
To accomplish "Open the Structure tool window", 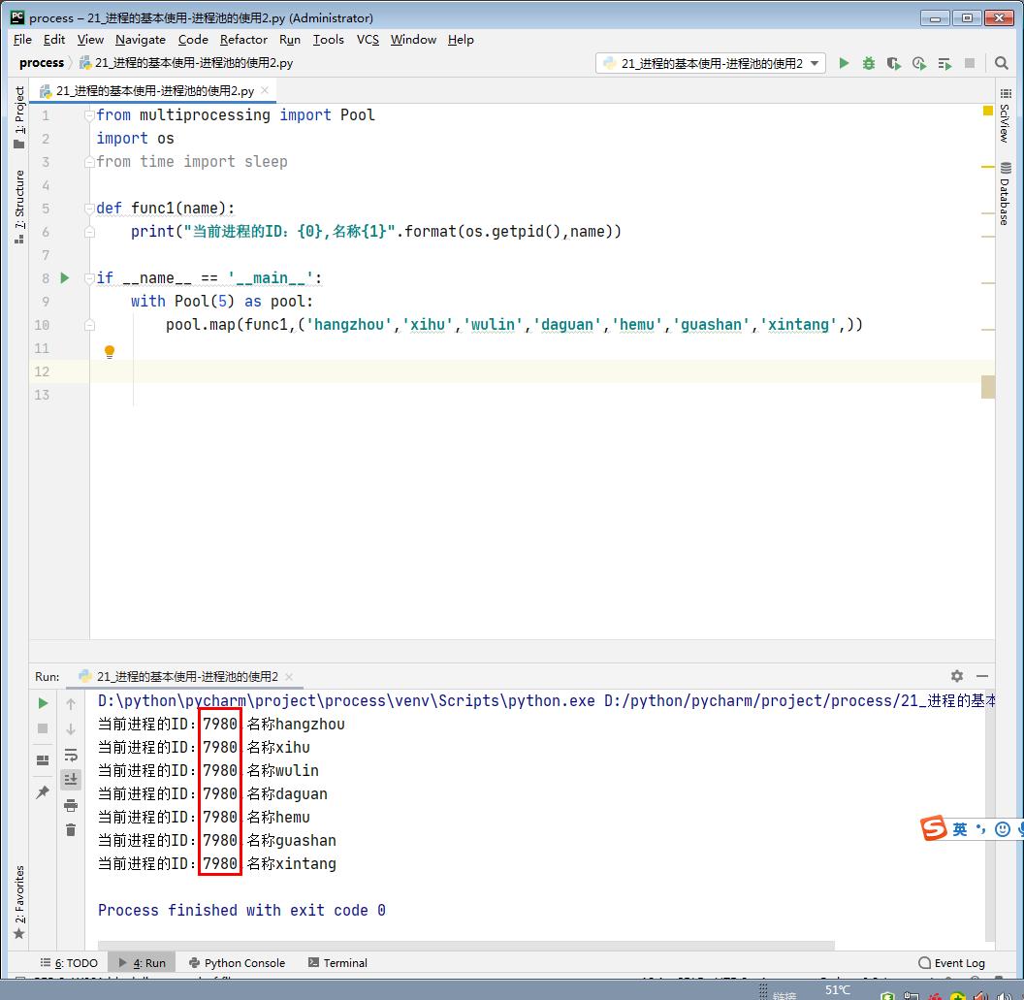I will (19, 207).
